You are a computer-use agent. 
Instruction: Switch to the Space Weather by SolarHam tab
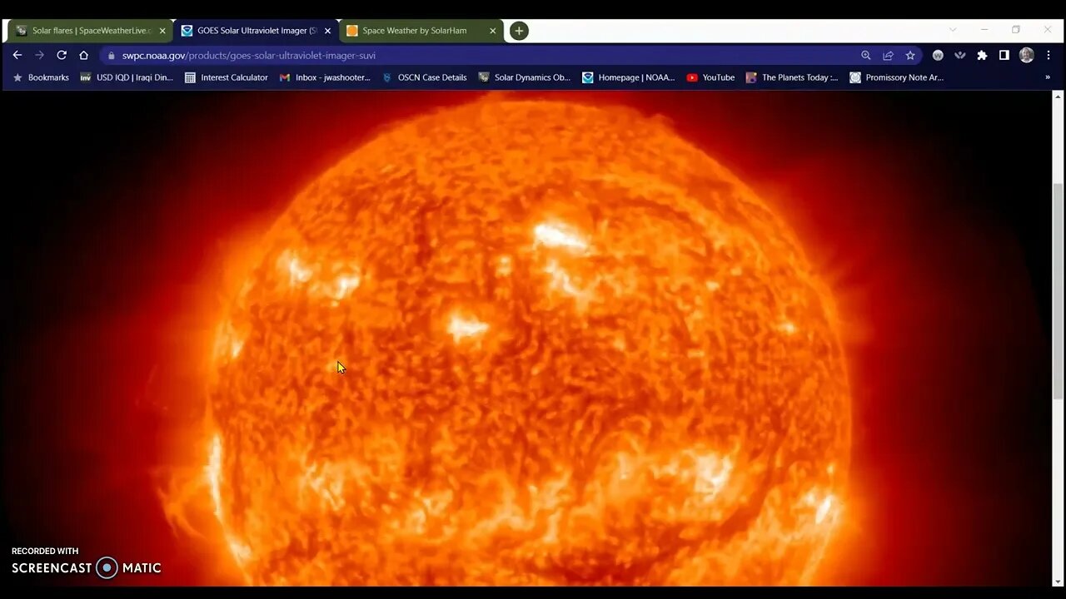point(421,31)
